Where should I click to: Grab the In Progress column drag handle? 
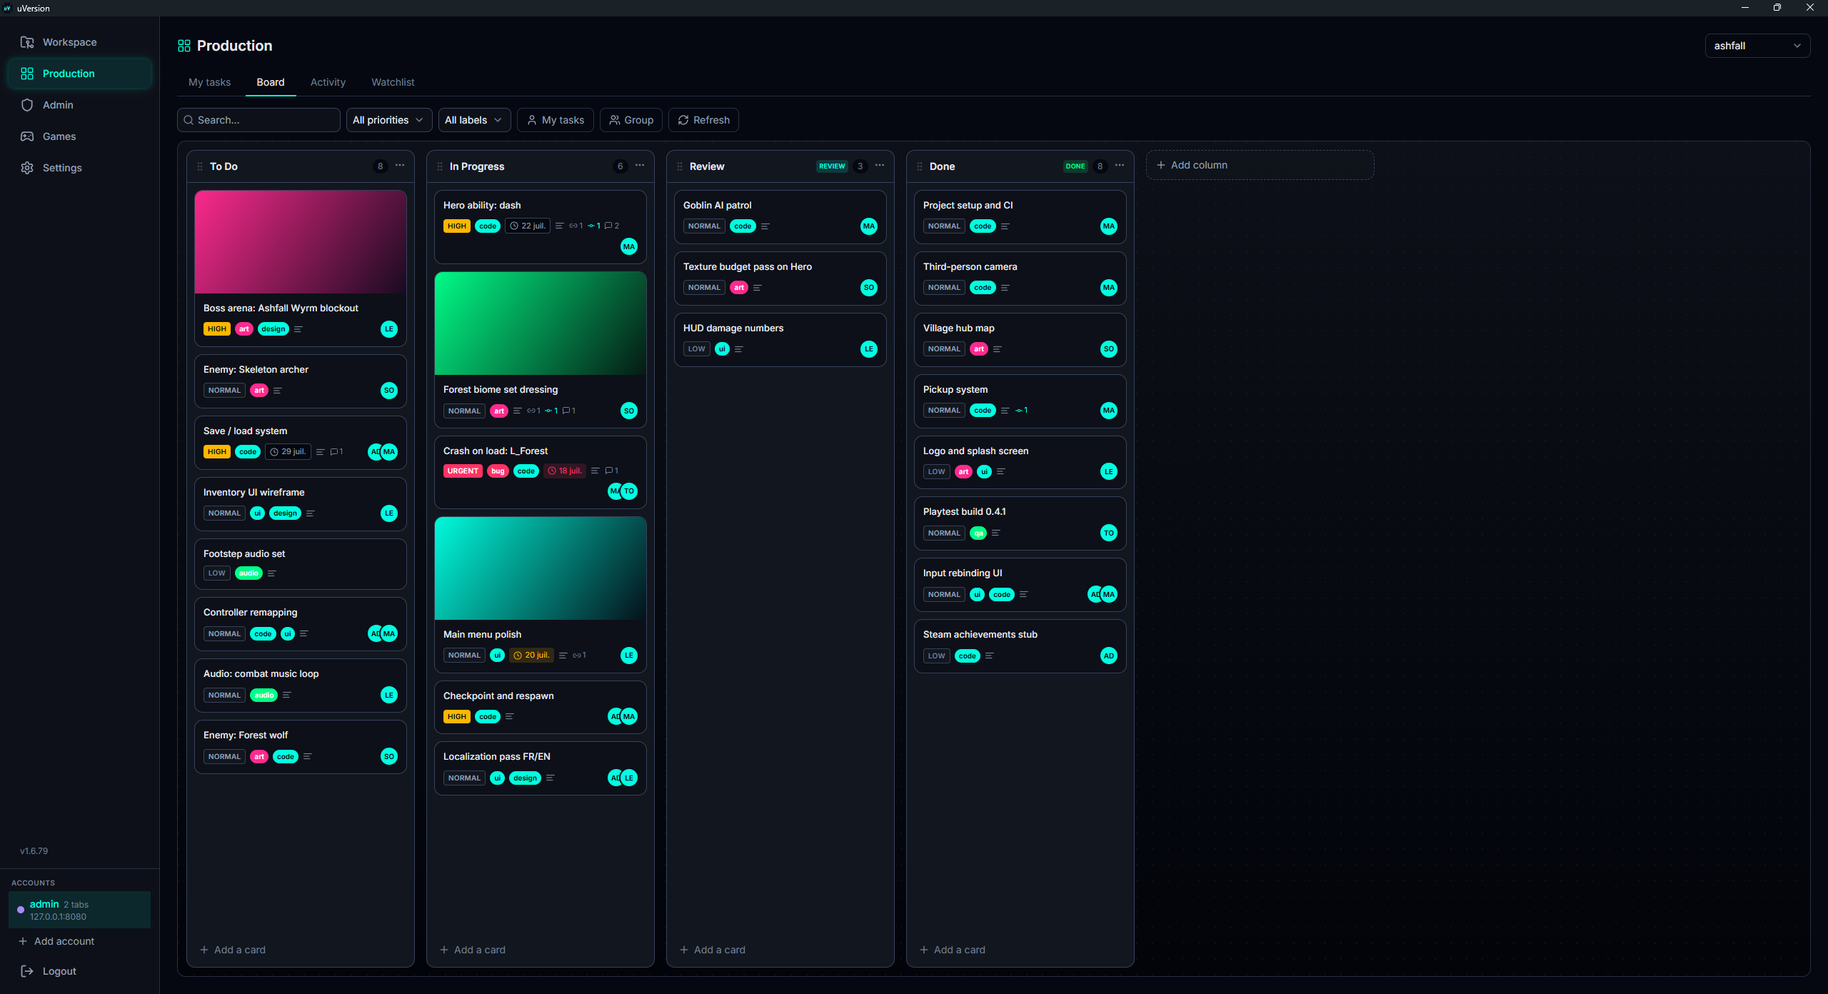click(x=440, y=166)
